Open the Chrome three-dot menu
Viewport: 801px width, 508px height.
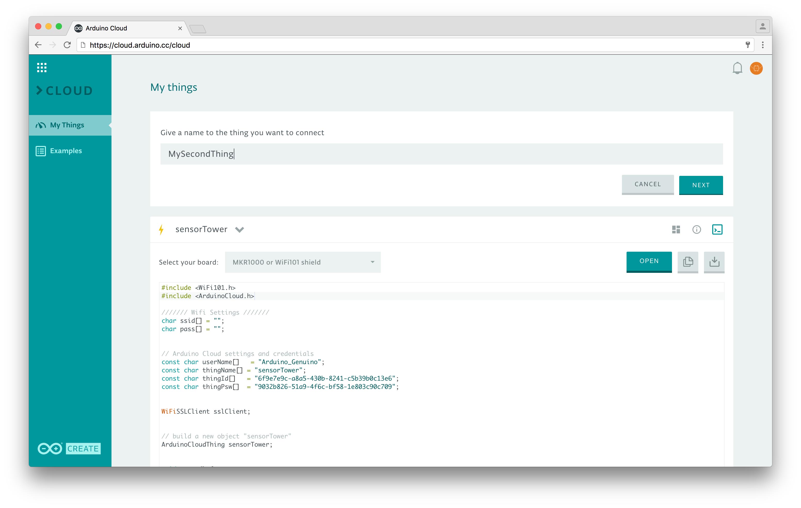click(763, 45)
